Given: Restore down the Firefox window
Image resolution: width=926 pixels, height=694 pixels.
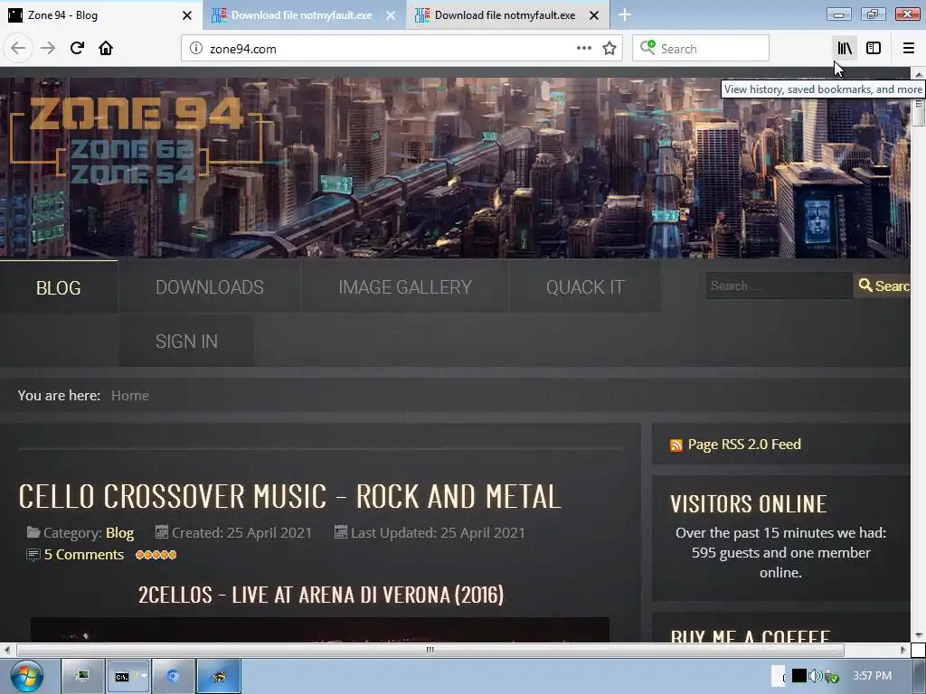Looking at the screenshot, I should pos(873,14).
